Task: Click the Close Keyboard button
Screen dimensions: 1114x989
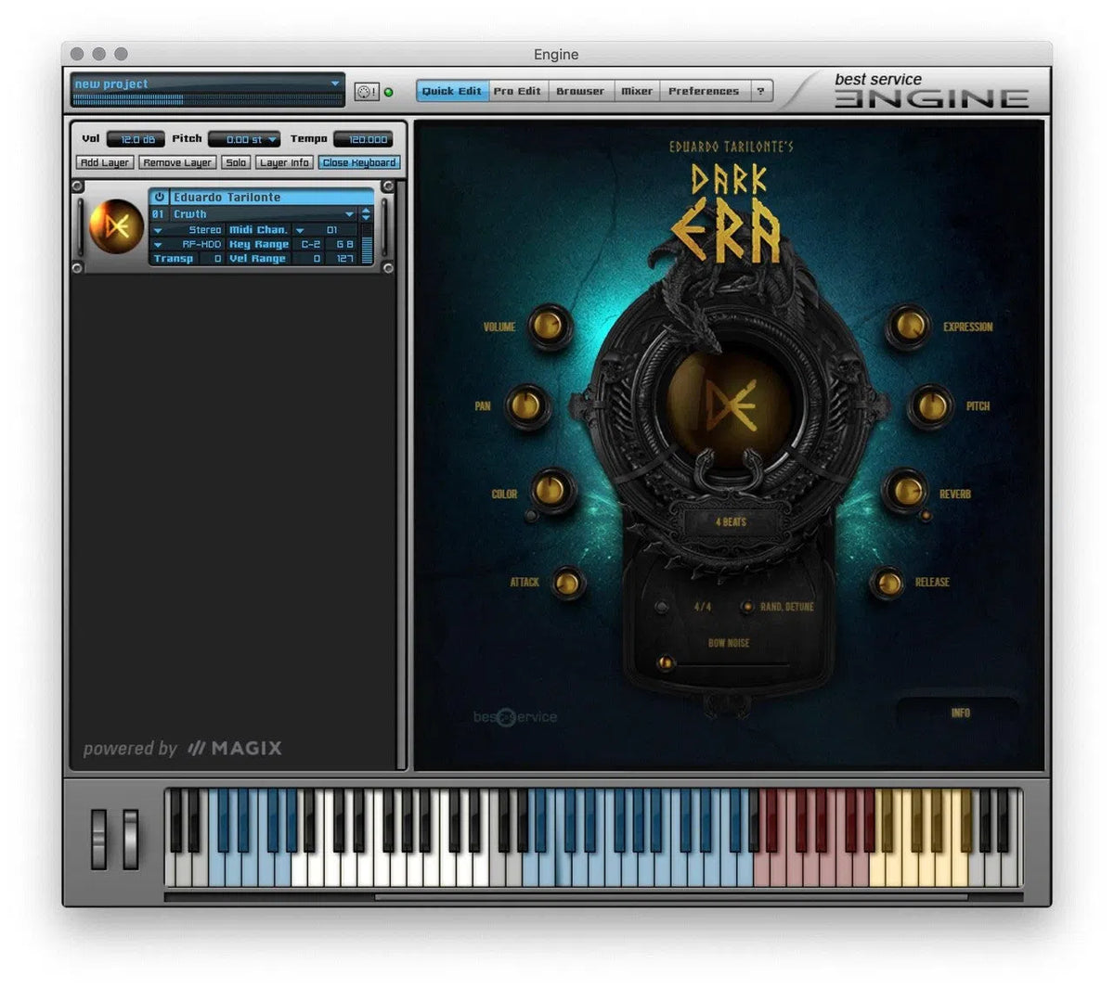Action: (359, 162)
